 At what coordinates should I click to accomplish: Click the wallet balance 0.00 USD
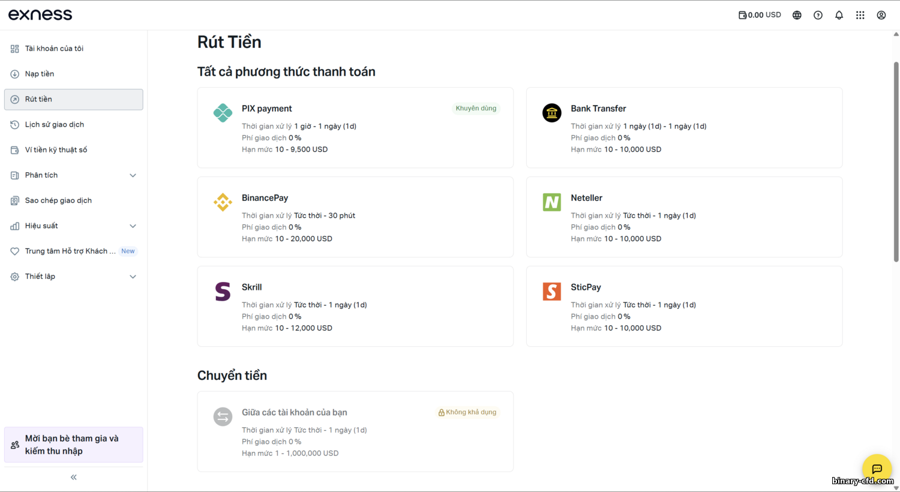760,15
